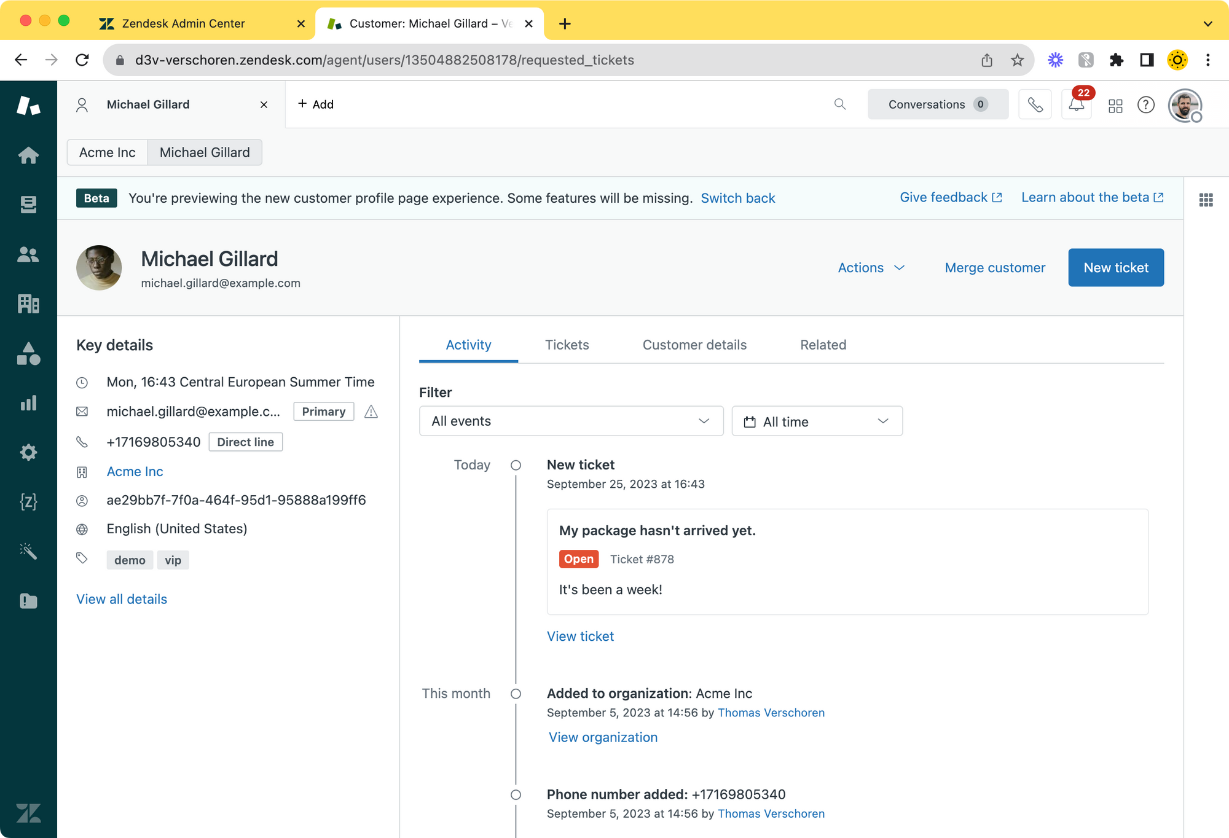Open Reporting bar chart icon

[28, 403]
